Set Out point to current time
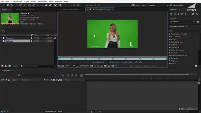The image size is (201, 113). click(x=108, y=62)
